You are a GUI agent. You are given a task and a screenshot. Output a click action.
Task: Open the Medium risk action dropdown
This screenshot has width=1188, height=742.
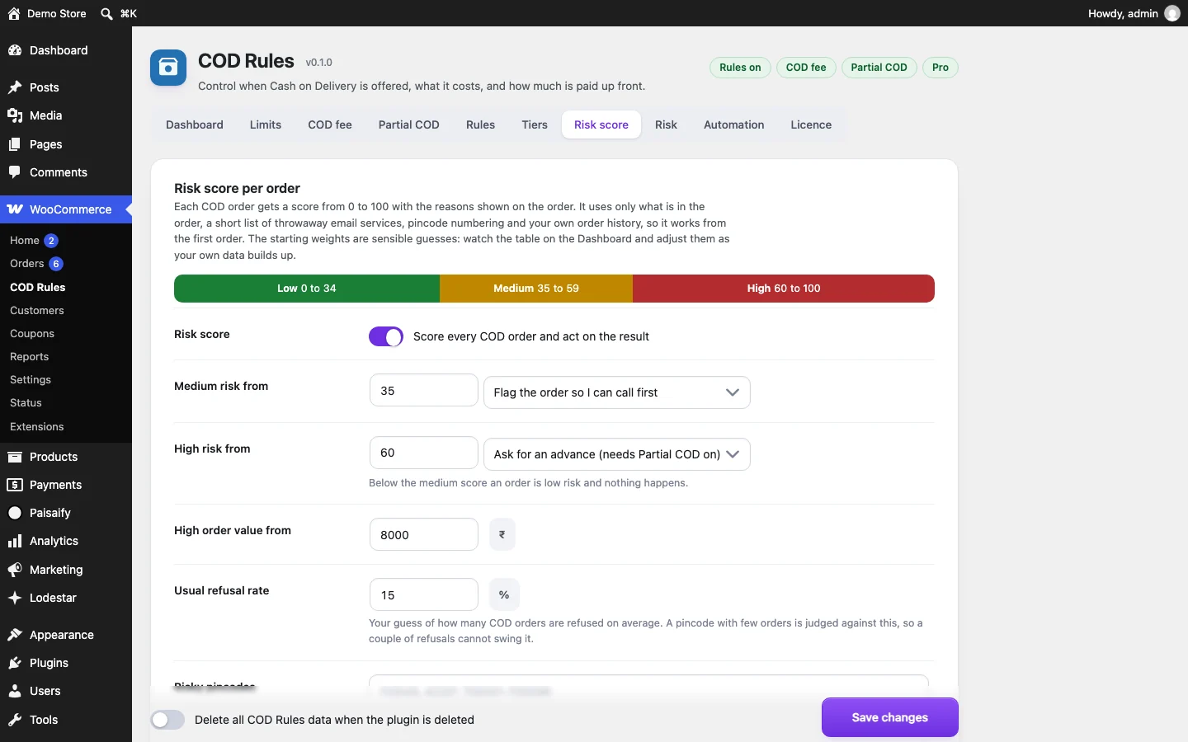[617, 392]
